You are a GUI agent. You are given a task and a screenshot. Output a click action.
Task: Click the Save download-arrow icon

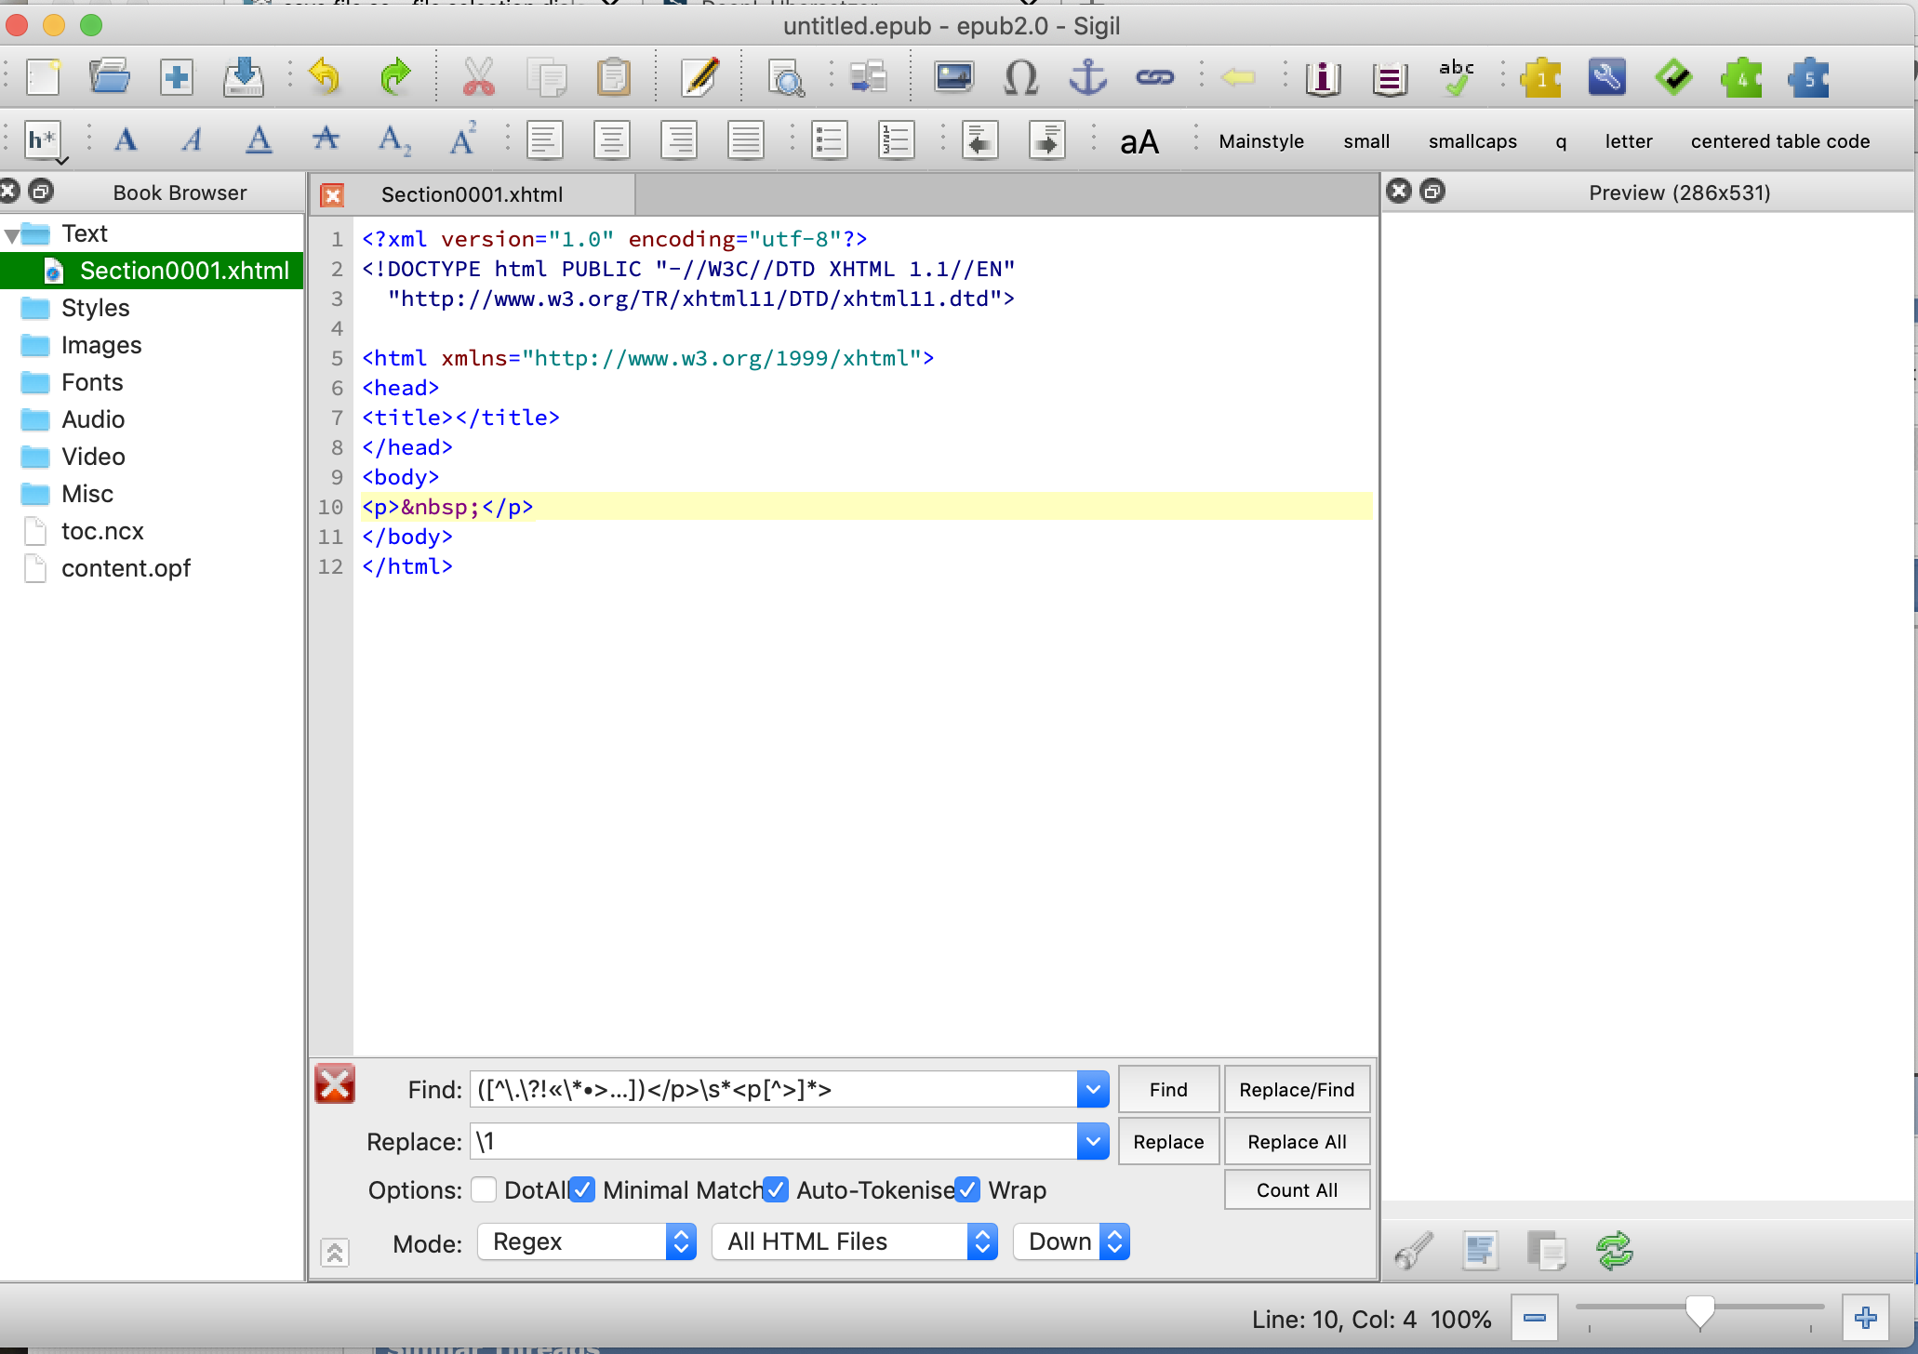(244, 77)
